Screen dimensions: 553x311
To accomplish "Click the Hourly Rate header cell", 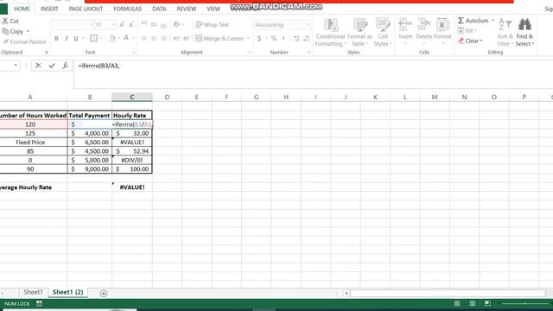I will click(x=132, y=115).
